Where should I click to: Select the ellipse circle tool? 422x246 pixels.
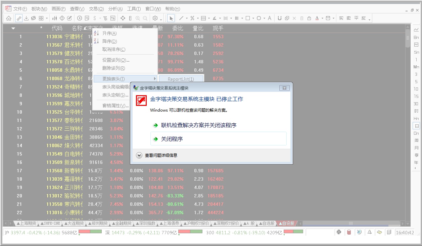pos(259,18)
